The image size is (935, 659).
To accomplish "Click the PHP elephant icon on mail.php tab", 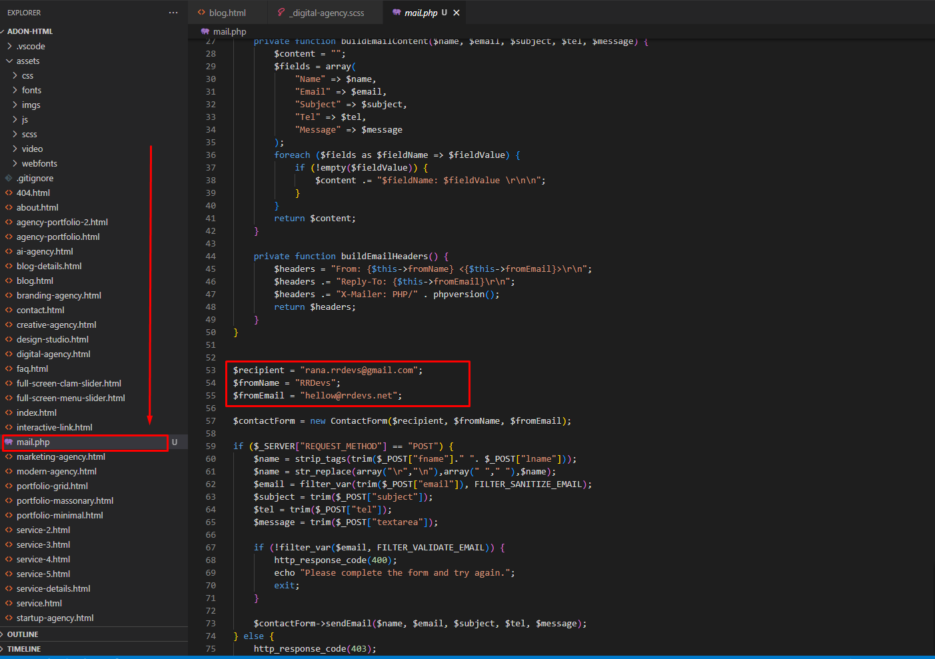I will point(397,13).
